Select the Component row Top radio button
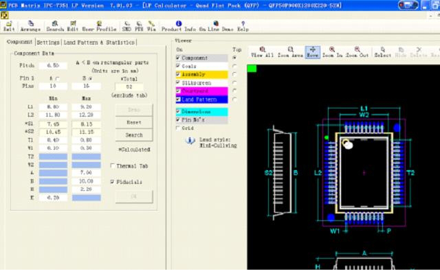 click(234, 58)
